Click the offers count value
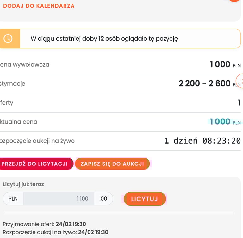 (239, 103)
